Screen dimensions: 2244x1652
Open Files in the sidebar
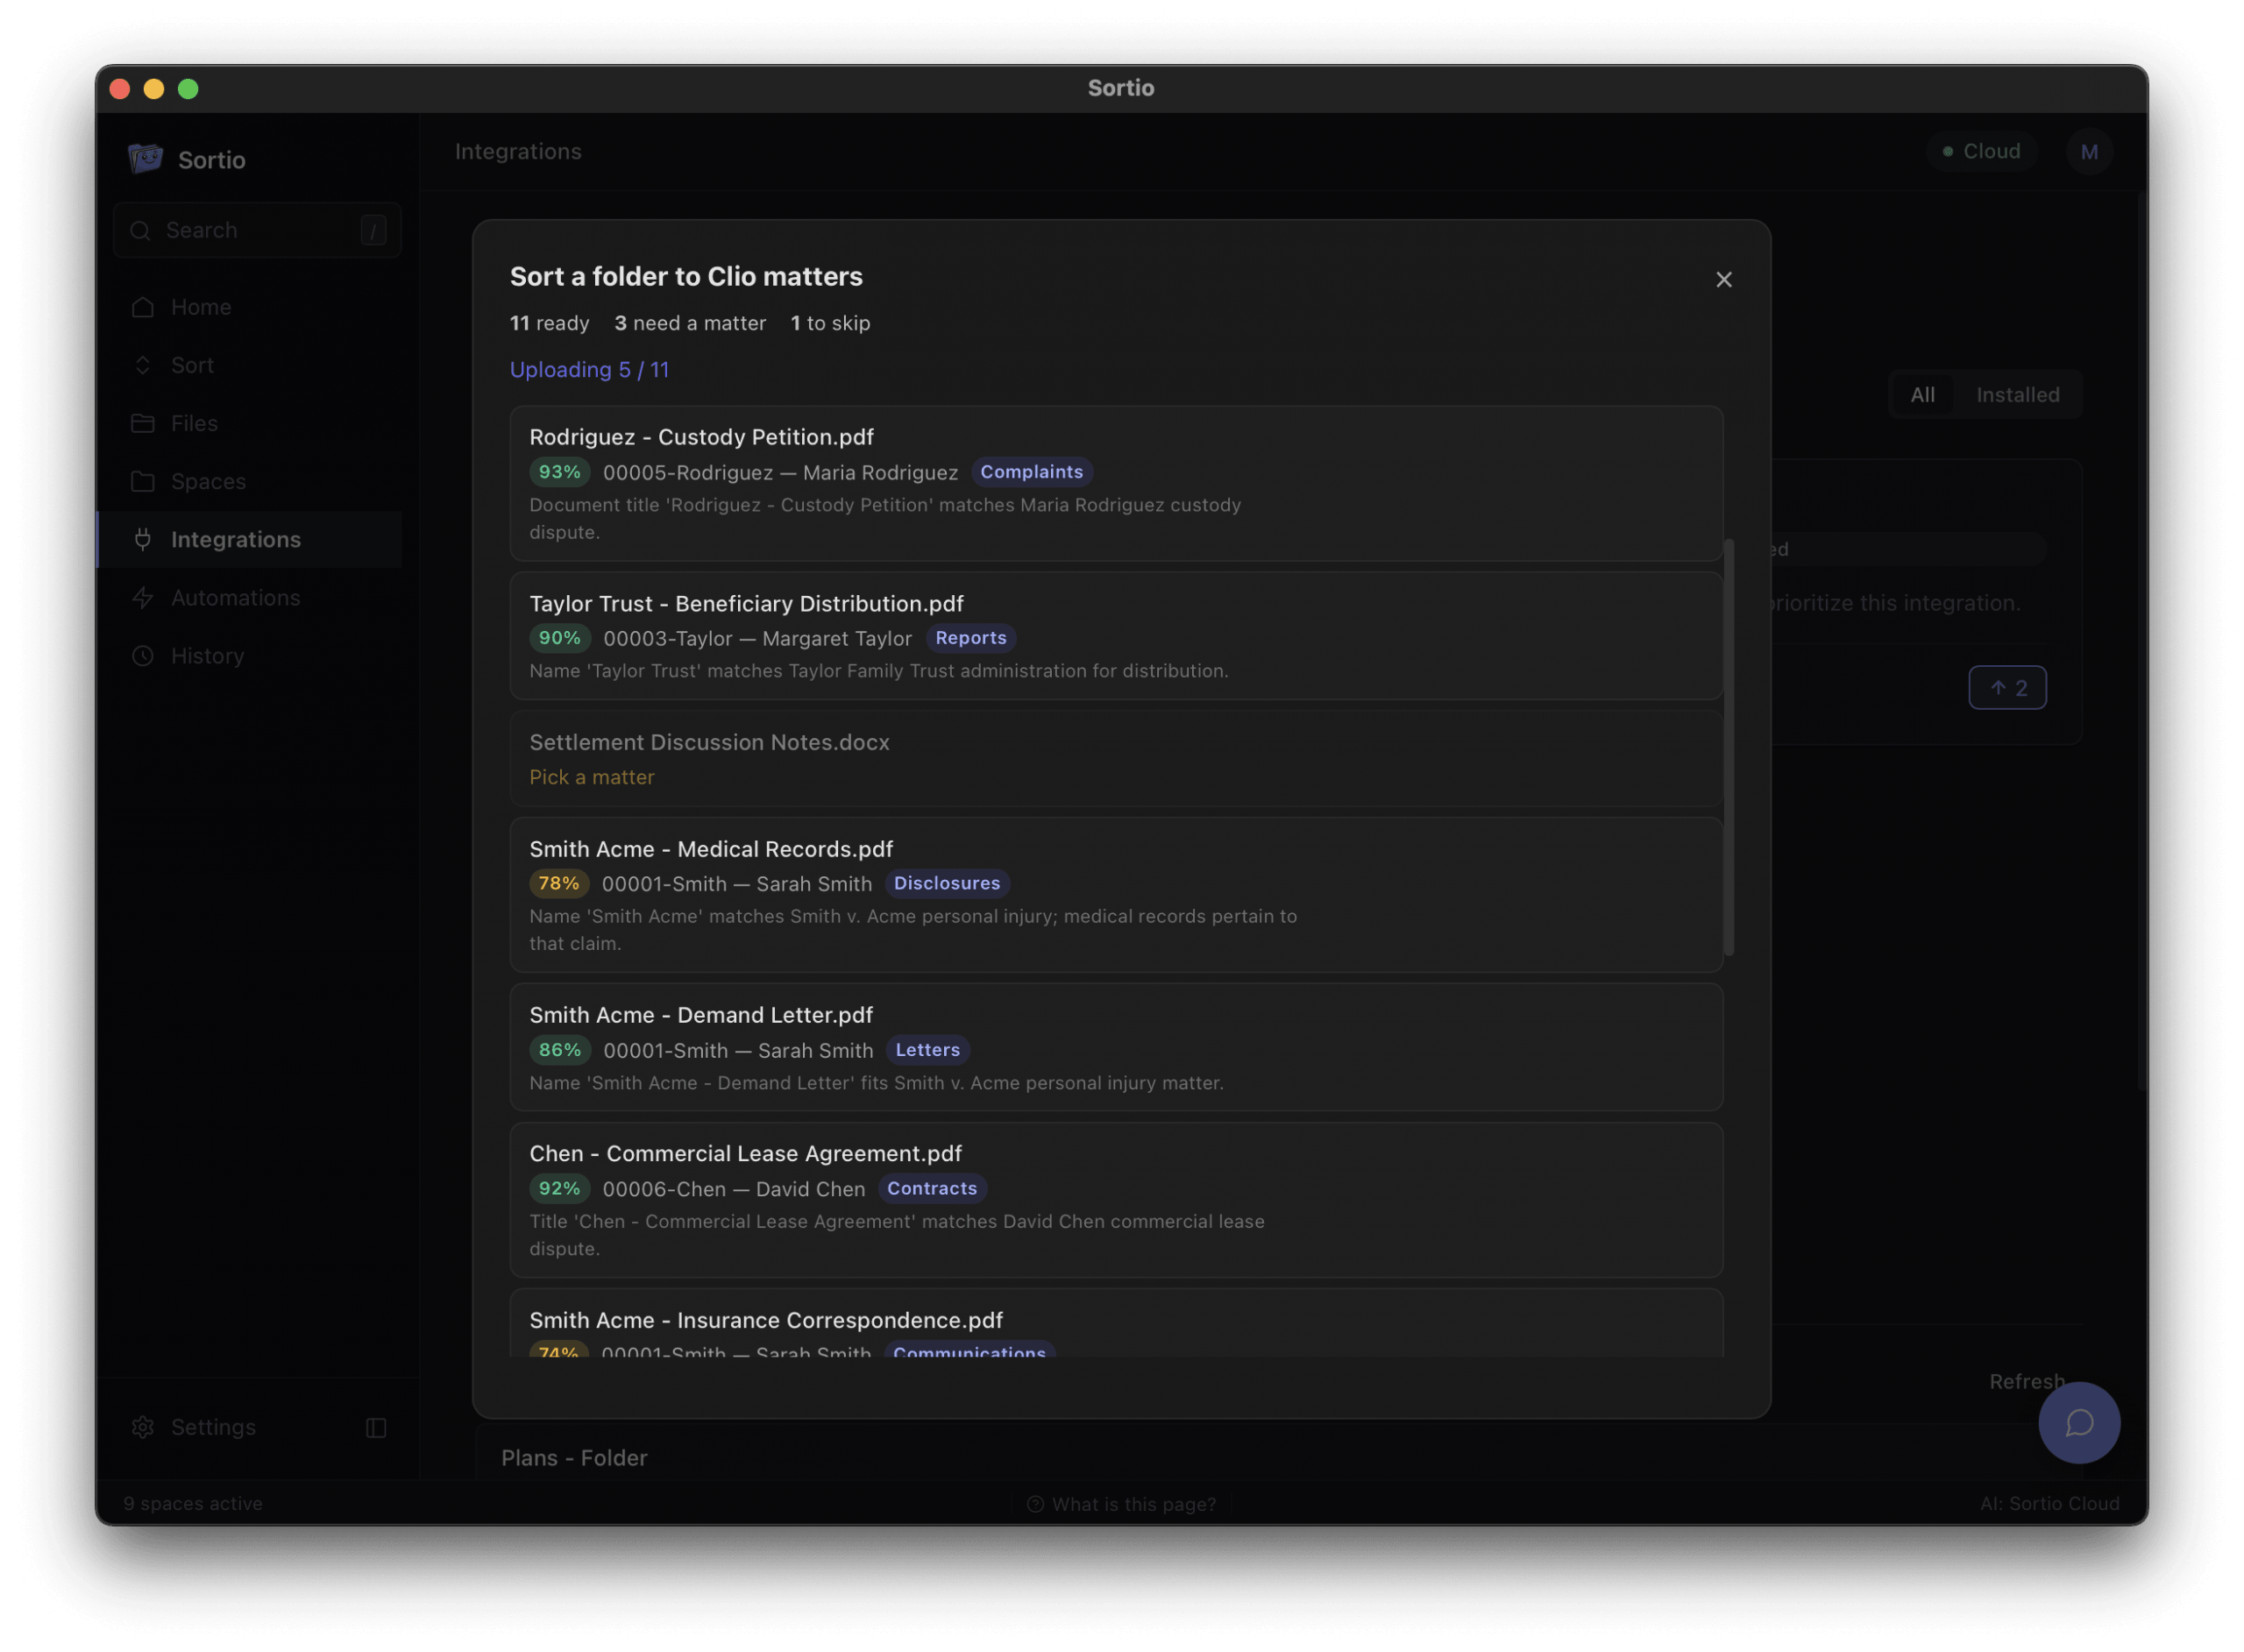(x=250, y=423)
